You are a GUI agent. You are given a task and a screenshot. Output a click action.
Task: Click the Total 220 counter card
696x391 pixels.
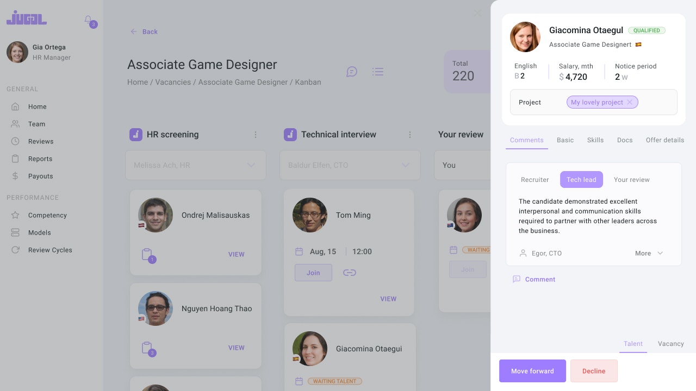(468, 72)
